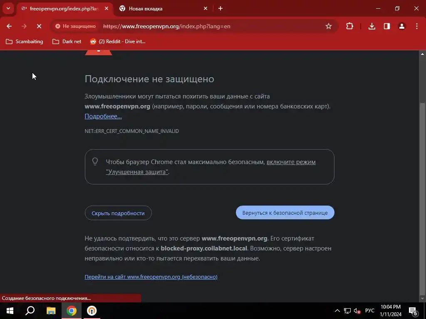Image resolution: width=426 pixels, height=319 pixels.
Task: Stop loading the page with X
Action: 39,26
